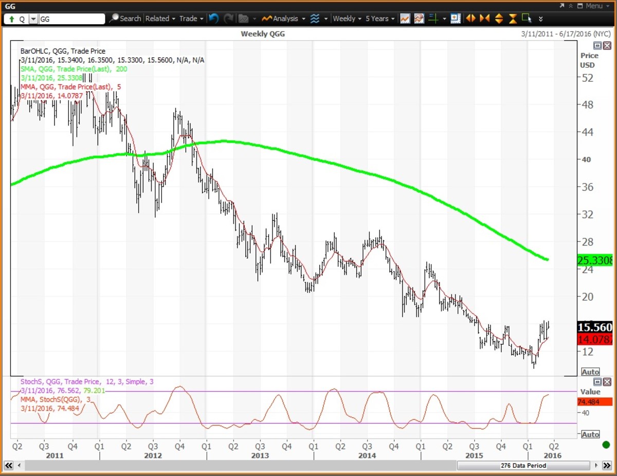Click the vertical expand arrows icon
Image resolution: width=617 pixels, height=476 pixels.
tap(498, 19)
